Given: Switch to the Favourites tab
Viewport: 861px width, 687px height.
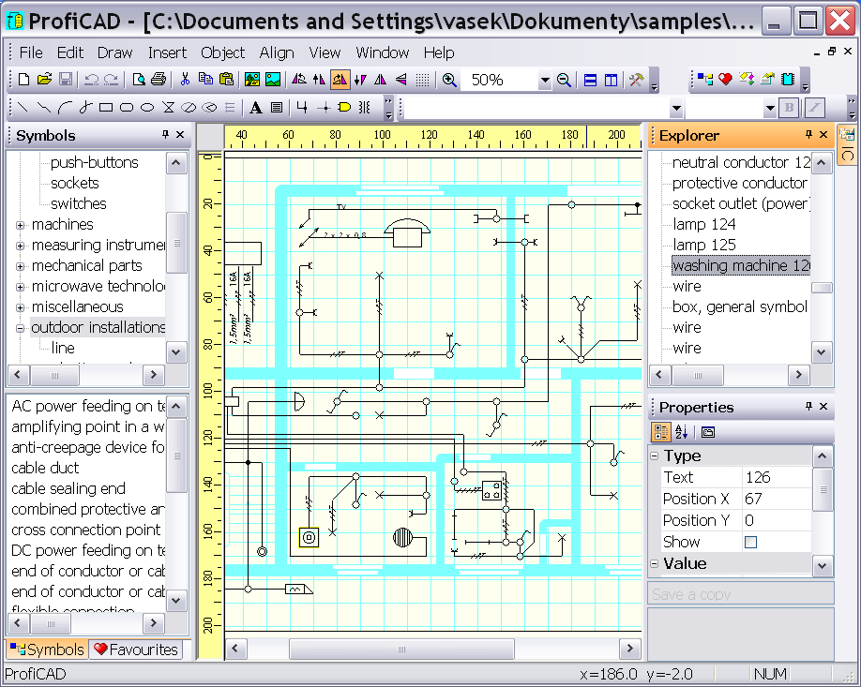Looking at the screenshot, I should pos(136,649).
